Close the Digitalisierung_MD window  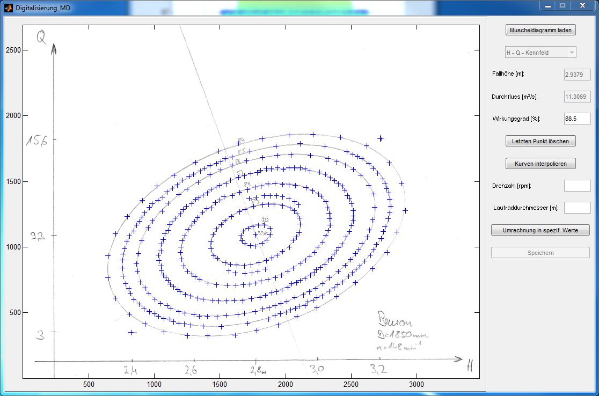[x=582, y=6]
